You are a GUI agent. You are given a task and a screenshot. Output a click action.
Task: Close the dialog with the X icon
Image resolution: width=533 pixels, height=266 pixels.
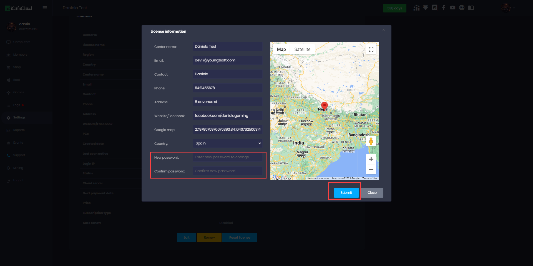(x=383, y=30)
